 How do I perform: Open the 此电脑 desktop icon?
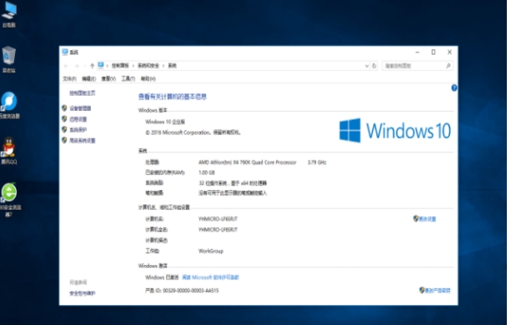pyautogui.click(x=9, y=14)
